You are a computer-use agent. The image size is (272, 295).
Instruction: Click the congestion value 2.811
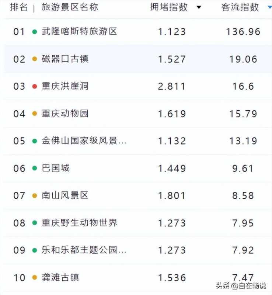[x=172, y=86]
